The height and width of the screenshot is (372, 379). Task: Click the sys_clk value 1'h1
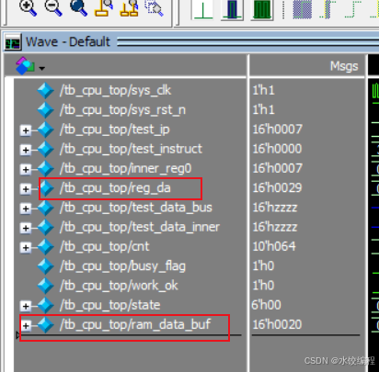(x=263, y=90)
